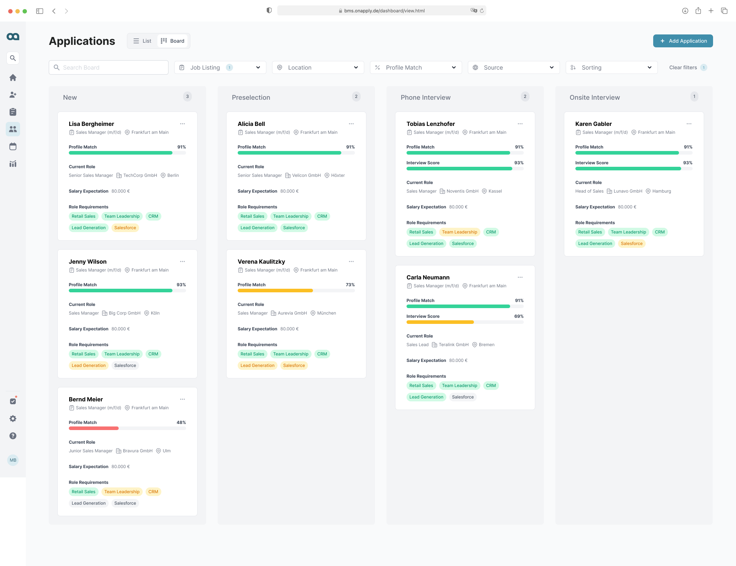736x566 pixels.
Task: Open the help question mark icon
Action: click(x=13, y=436)
